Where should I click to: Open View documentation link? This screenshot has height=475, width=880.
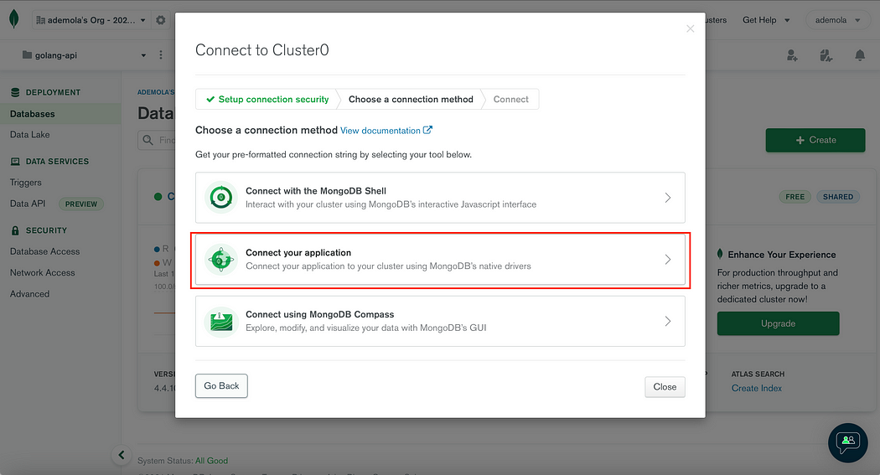tap(386, 131)
